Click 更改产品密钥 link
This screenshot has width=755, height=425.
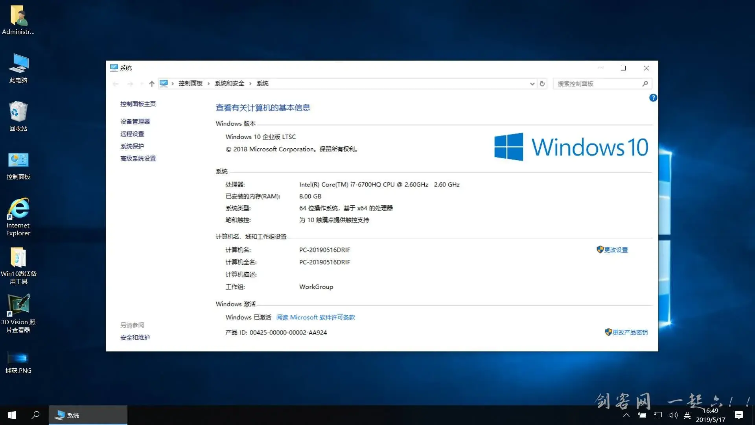[626, 332]
